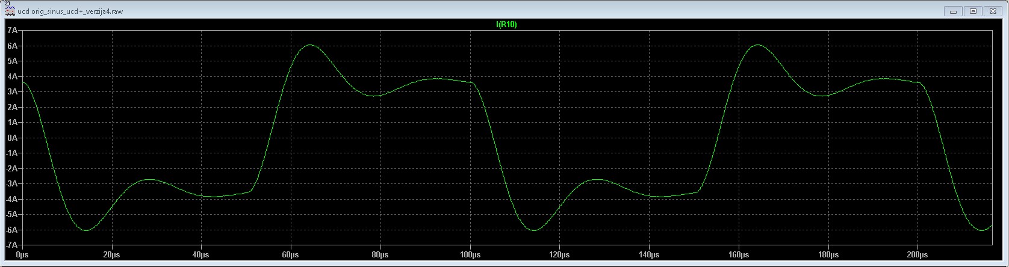
Task: Click the 120µs time axis label
Action: [x=559, y=255]
